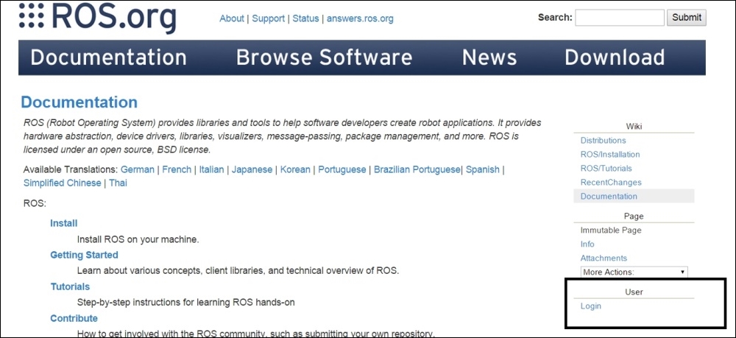Select the Portuguese translation
The width and height of the screenshot is (736, 338).
click(342, 169)
